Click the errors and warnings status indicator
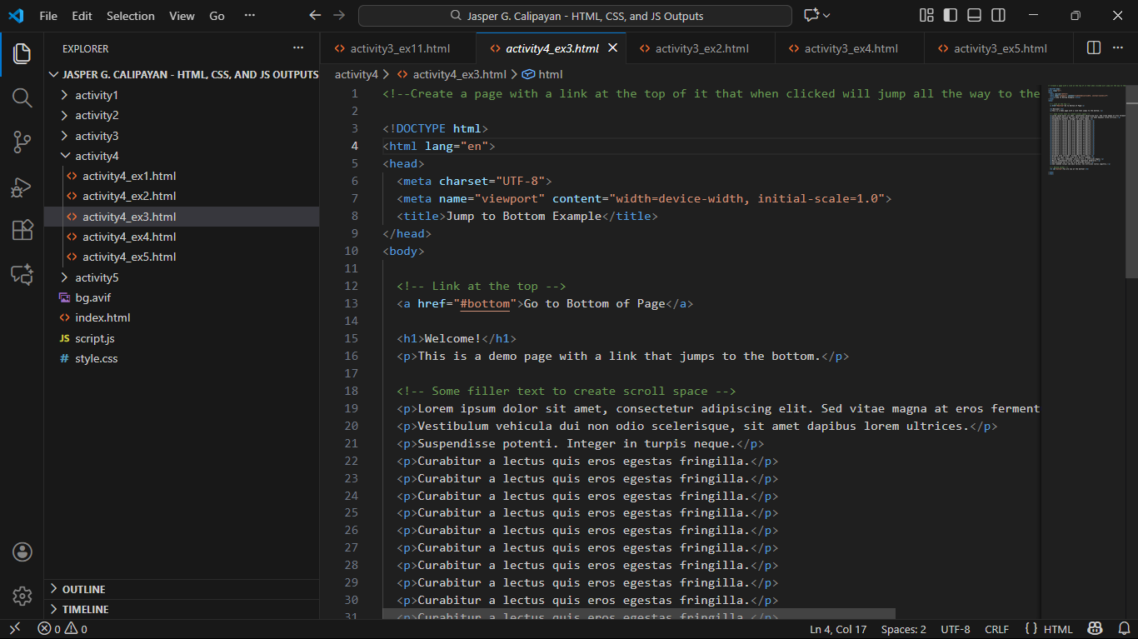 point(62,629)
